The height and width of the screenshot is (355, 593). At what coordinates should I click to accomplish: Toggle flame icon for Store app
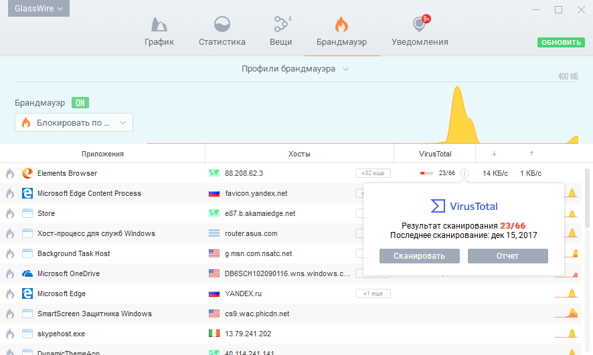(10, 213)
